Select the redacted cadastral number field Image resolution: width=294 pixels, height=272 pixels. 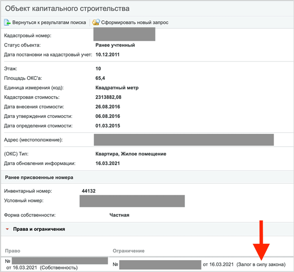(x=124, y=34)
